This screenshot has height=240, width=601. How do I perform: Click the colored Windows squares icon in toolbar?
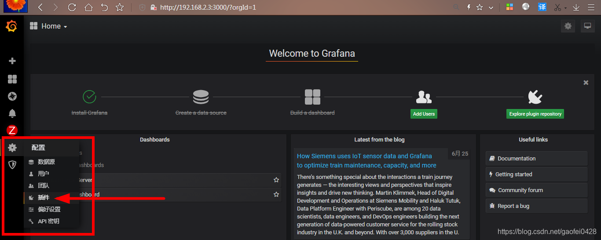[x=509, y=7]
